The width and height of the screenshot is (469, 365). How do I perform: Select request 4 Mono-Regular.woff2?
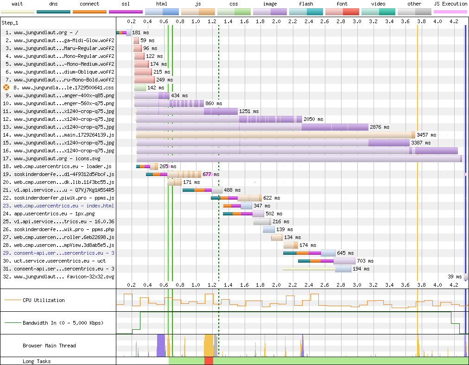[60, 56]
